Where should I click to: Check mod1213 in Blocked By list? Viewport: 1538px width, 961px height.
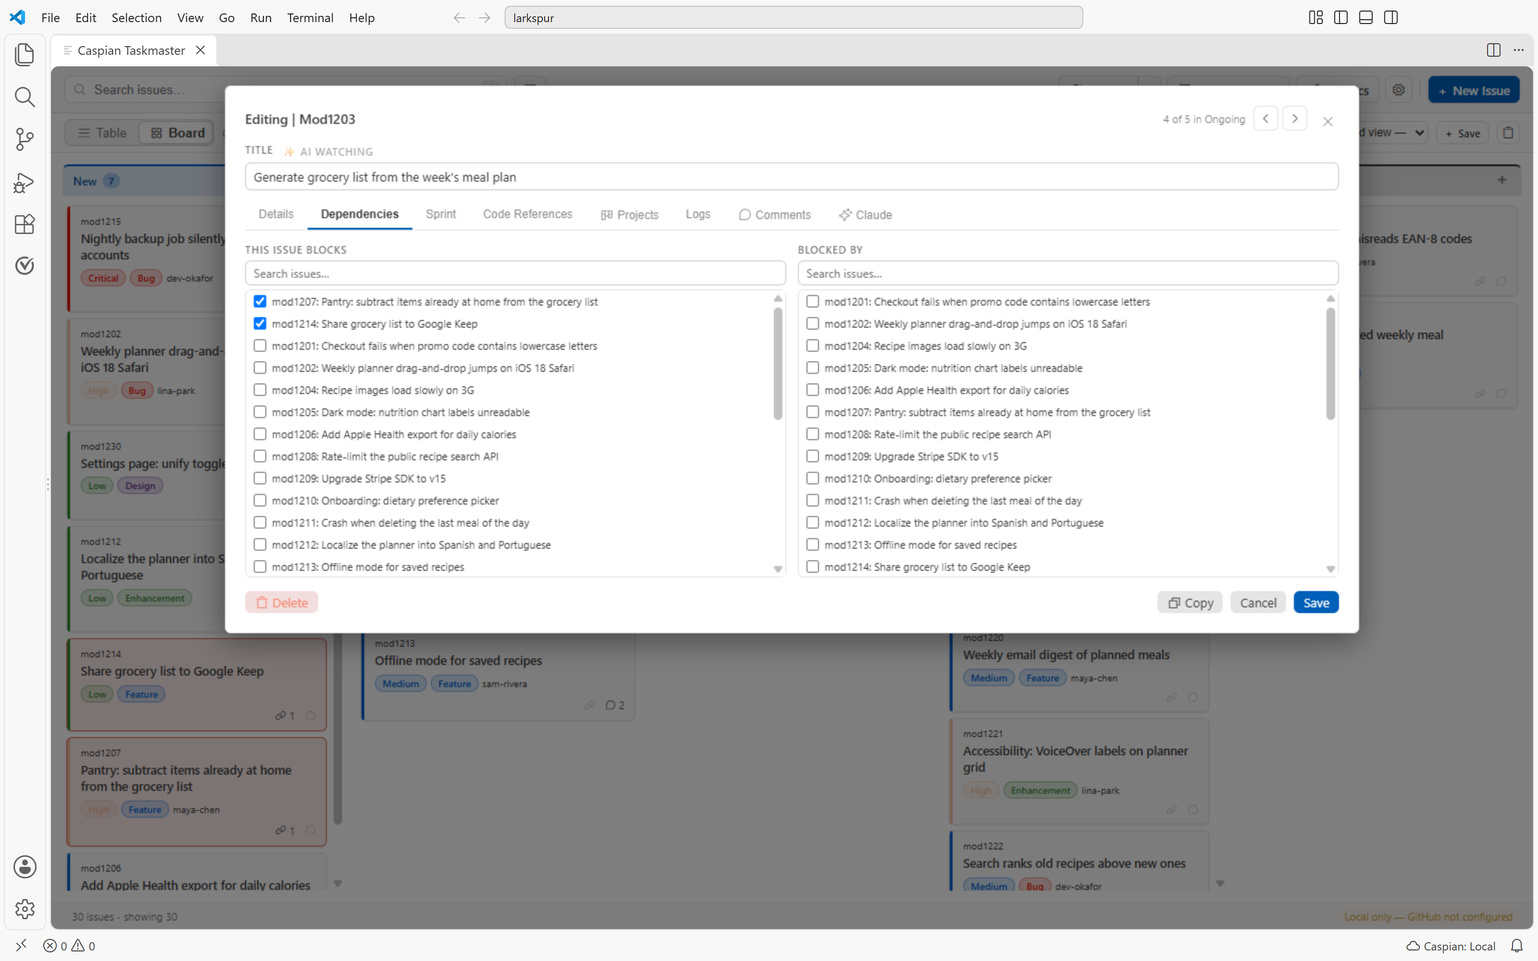812,545
